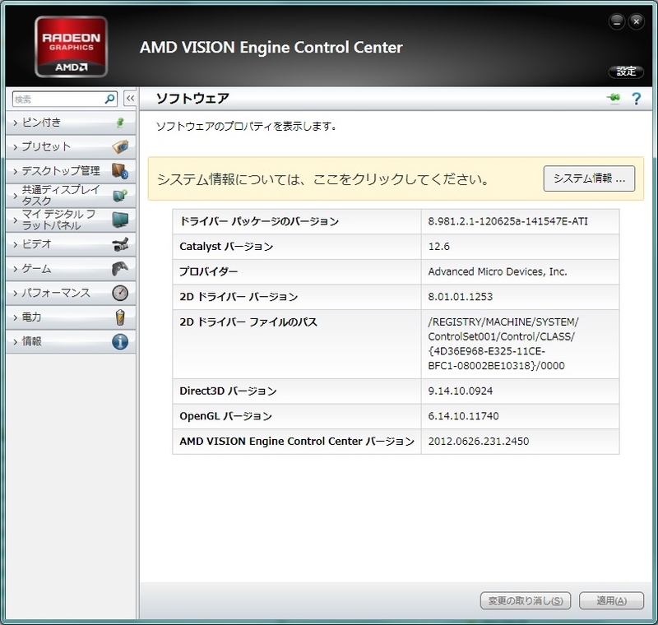Expand the プリセット section arrow
This screenshot has width=658, height=625.
16,147
